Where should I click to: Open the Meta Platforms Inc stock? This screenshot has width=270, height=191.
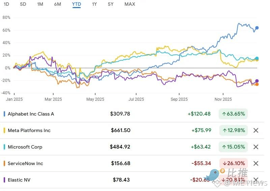[x=29, y=130]
